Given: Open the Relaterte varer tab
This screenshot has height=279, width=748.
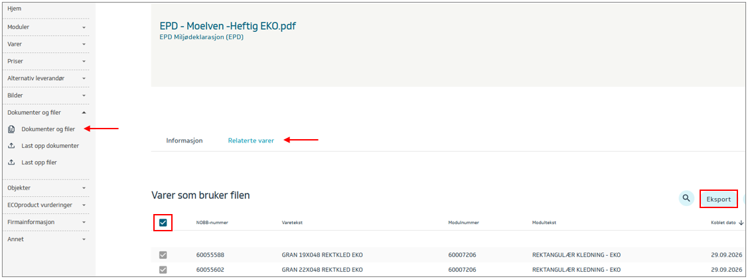Looking at the screenshot, I should click(251, 140).
